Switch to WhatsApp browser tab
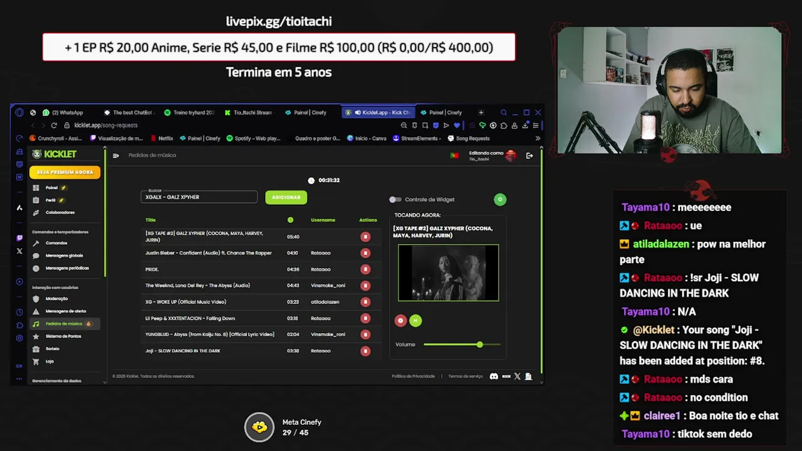This screenshot has width=802, height=451. point(63,113)
